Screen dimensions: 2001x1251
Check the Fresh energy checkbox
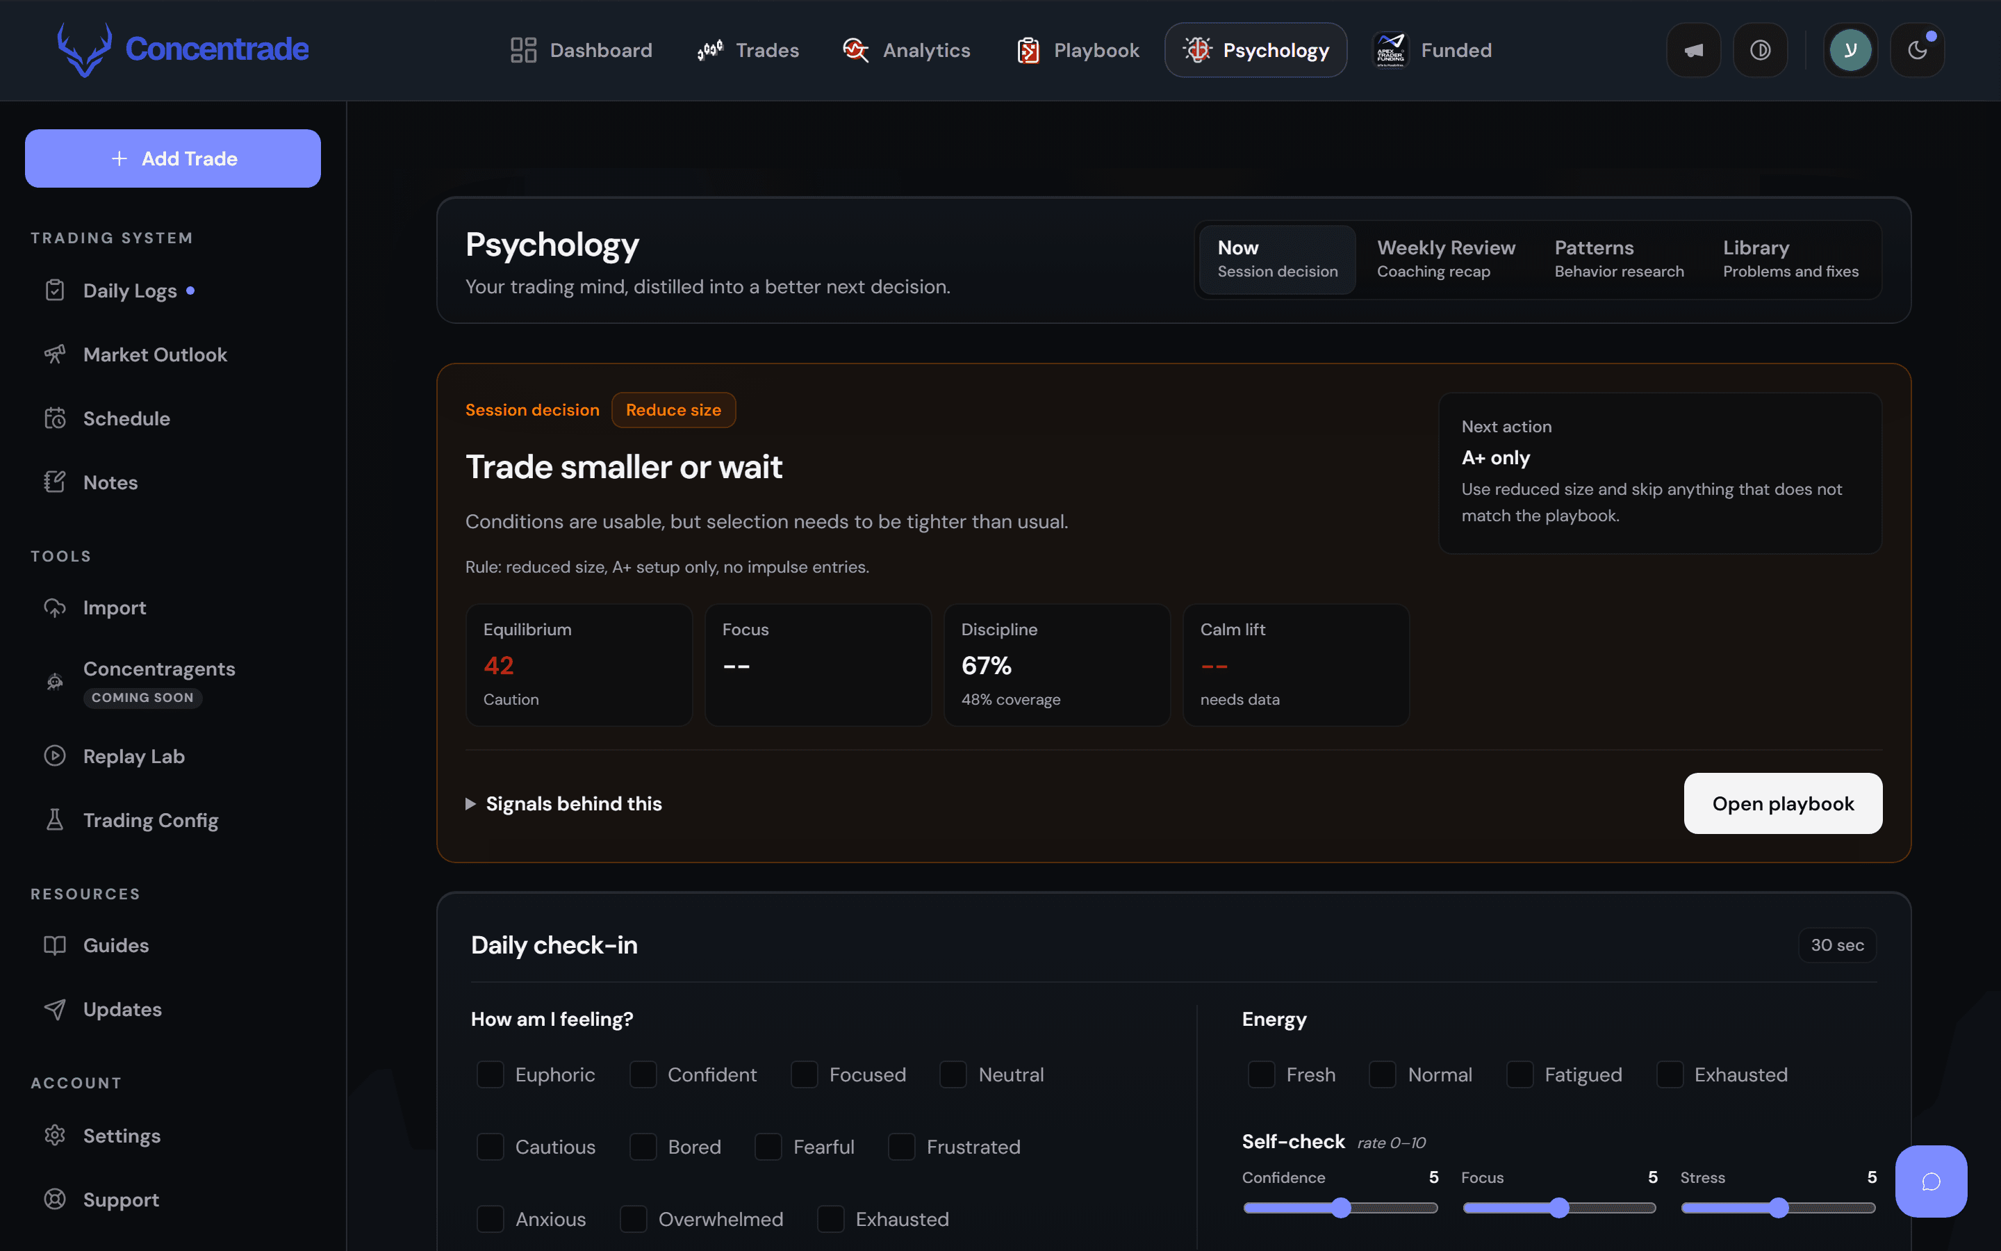[x=1262, y=1074]
